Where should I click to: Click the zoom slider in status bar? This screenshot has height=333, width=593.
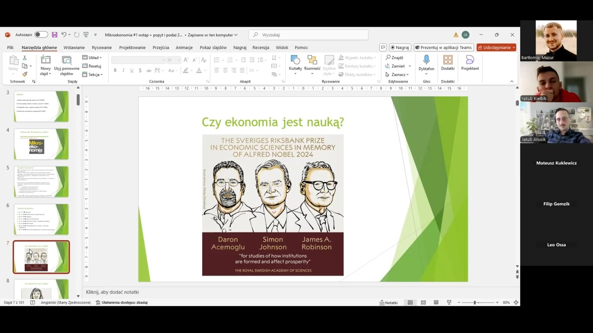pyautogui.click(x=478, y=302)
